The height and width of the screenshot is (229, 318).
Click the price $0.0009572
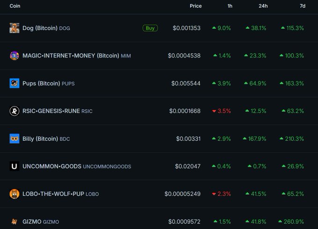[184, 222]
